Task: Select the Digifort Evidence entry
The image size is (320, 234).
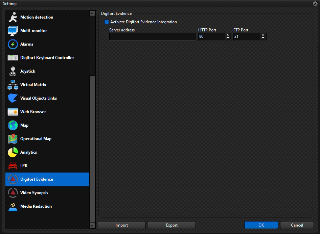Action: (47, 179)
